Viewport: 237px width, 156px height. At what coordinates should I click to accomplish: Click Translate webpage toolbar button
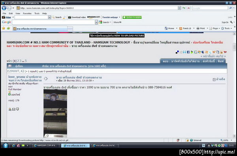tap(110, 17)
